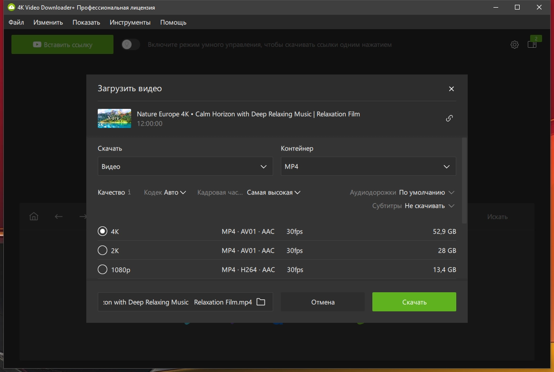Expand the frame rate Самая высокая dropdown
554x372 pixels.
point(274,192)
